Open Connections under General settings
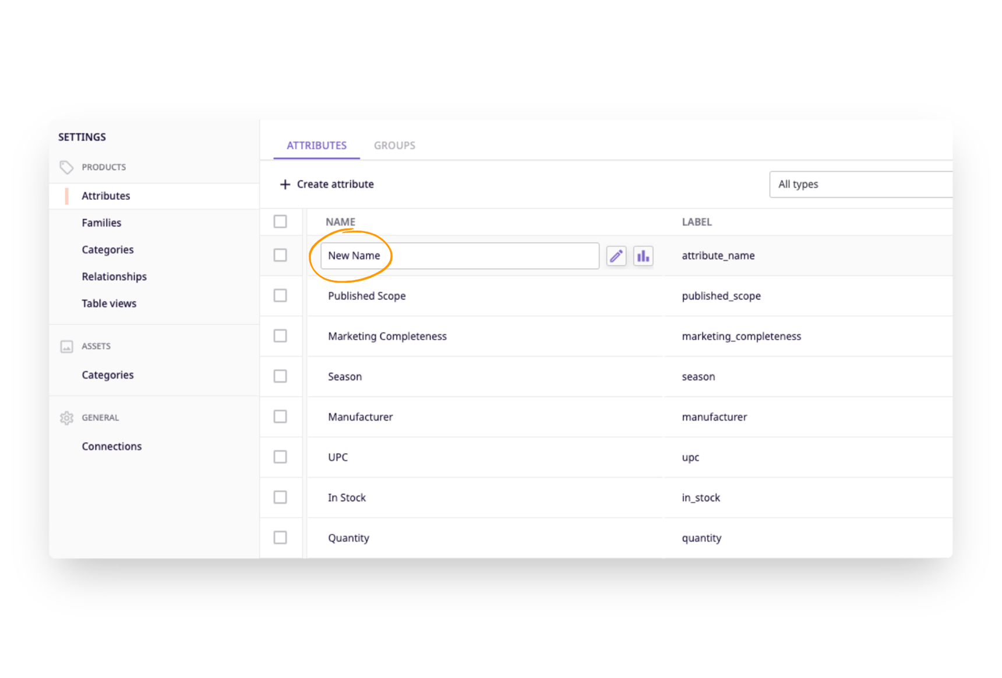This screenshot has width=1002, height=678. coord(112,446)
